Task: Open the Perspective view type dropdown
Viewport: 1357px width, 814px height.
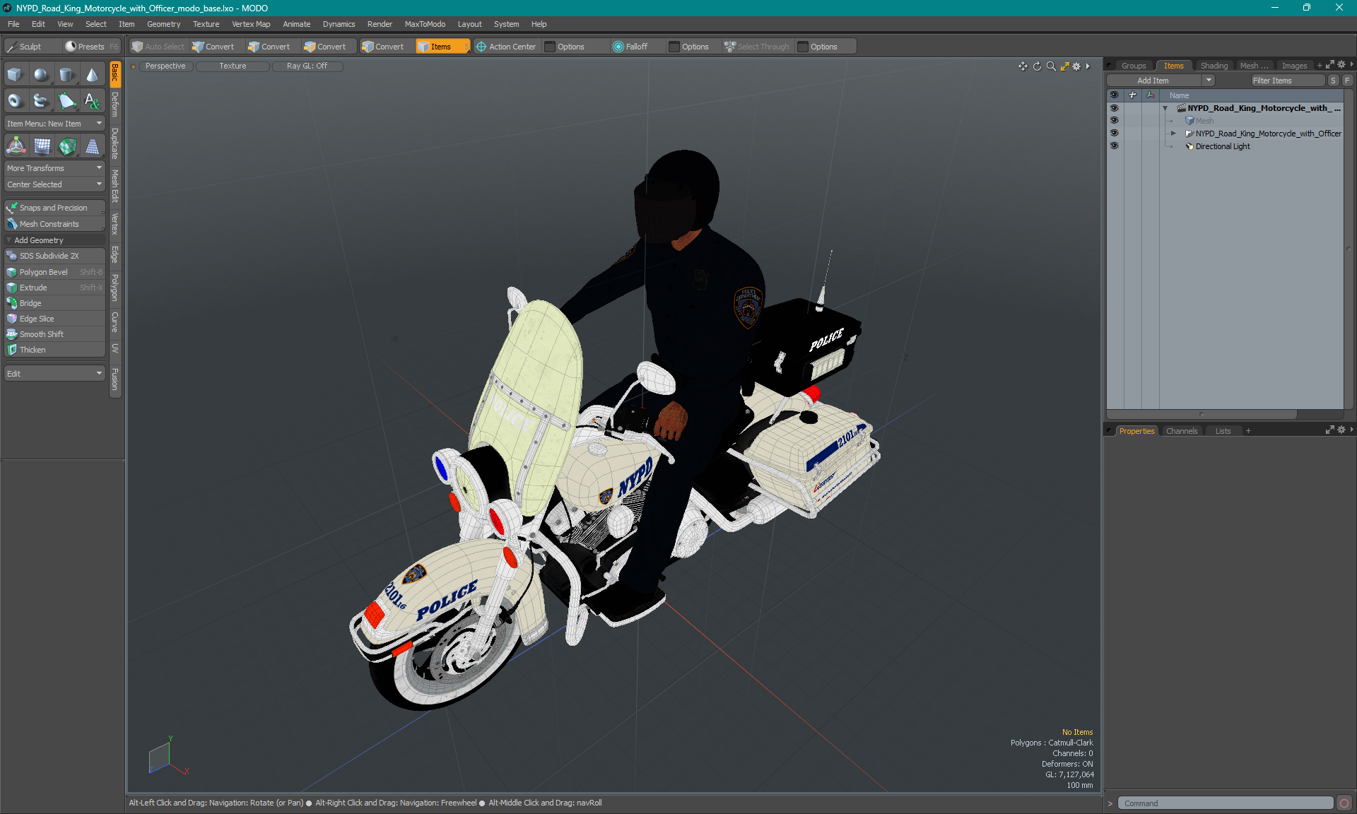Action: (x=165, y=66)
